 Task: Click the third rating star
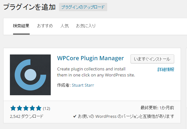26,108
